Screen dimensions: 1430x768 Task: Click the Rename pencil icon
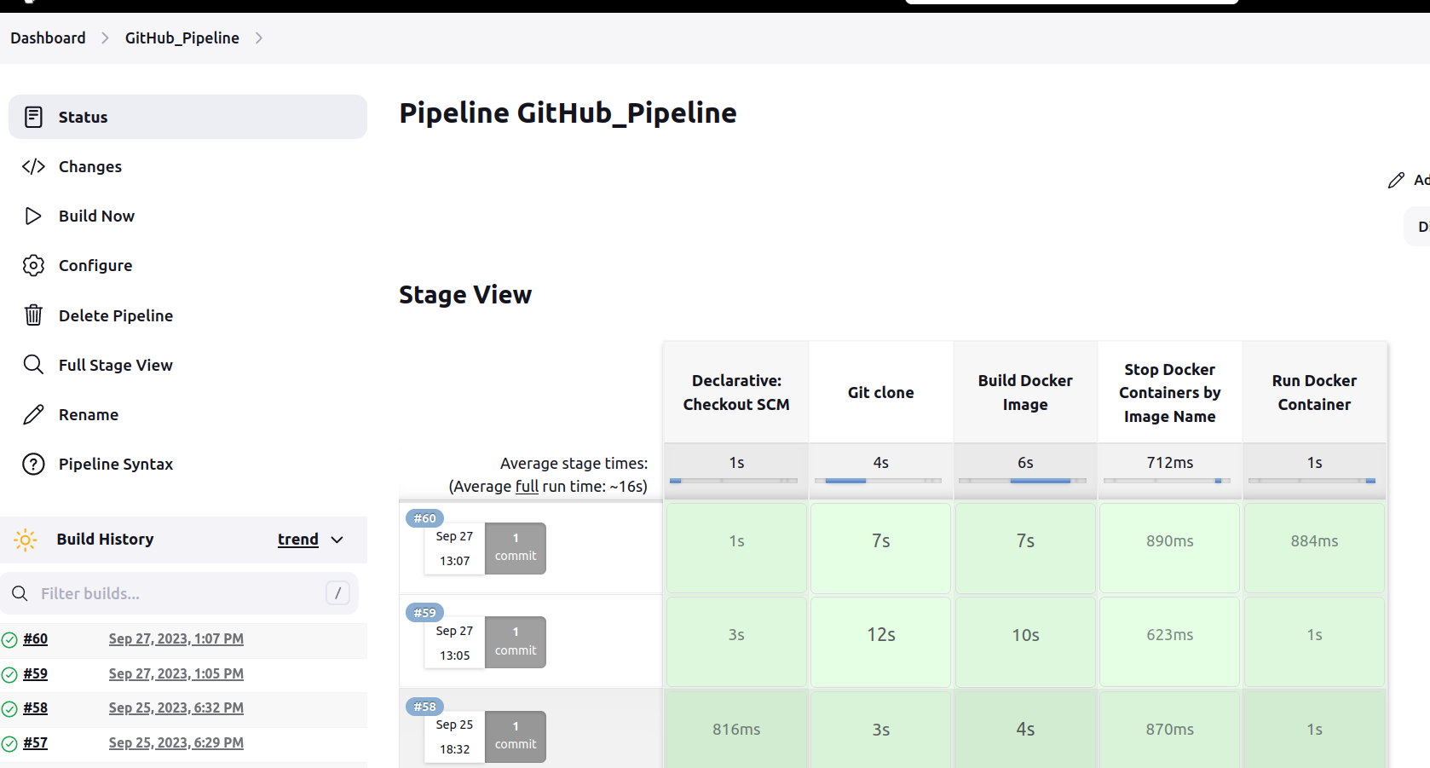tap(33, 414)
